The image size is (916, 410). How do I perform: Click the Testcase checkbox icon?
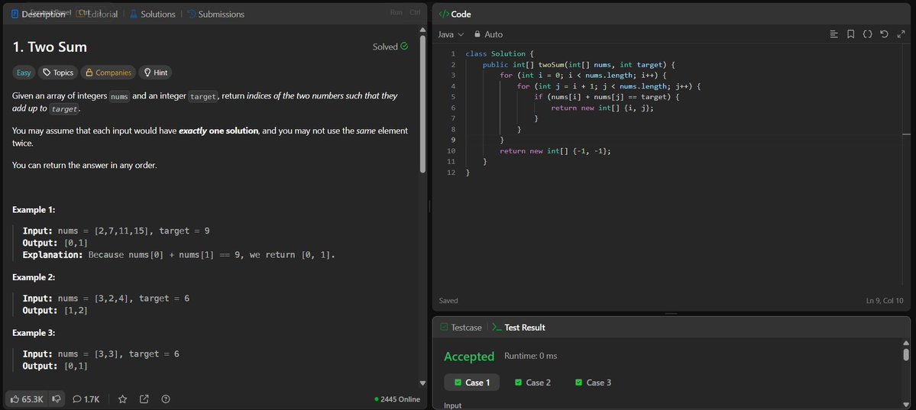[444, 328]
